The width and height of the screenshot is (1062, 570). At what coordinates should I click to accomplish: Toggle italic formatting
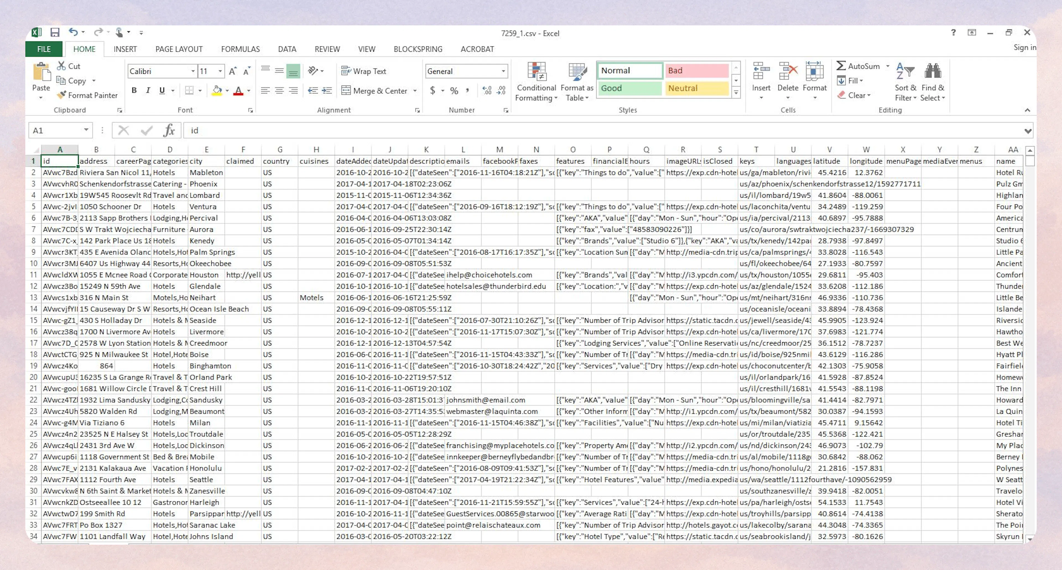coord(148,90)
